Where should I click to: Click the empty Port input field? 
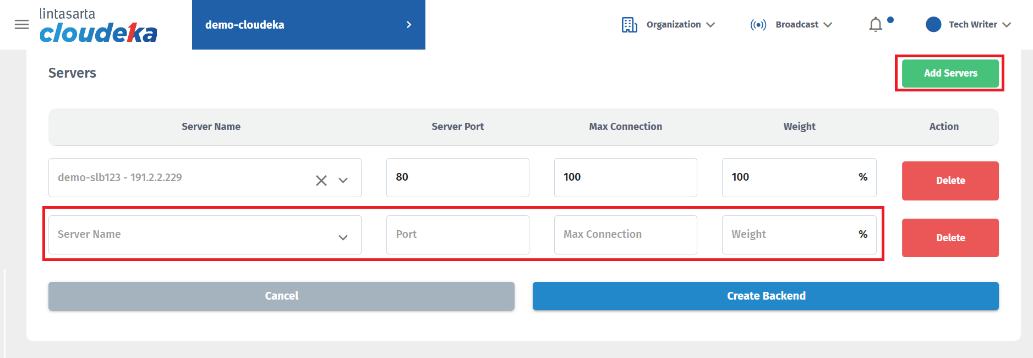457,235
